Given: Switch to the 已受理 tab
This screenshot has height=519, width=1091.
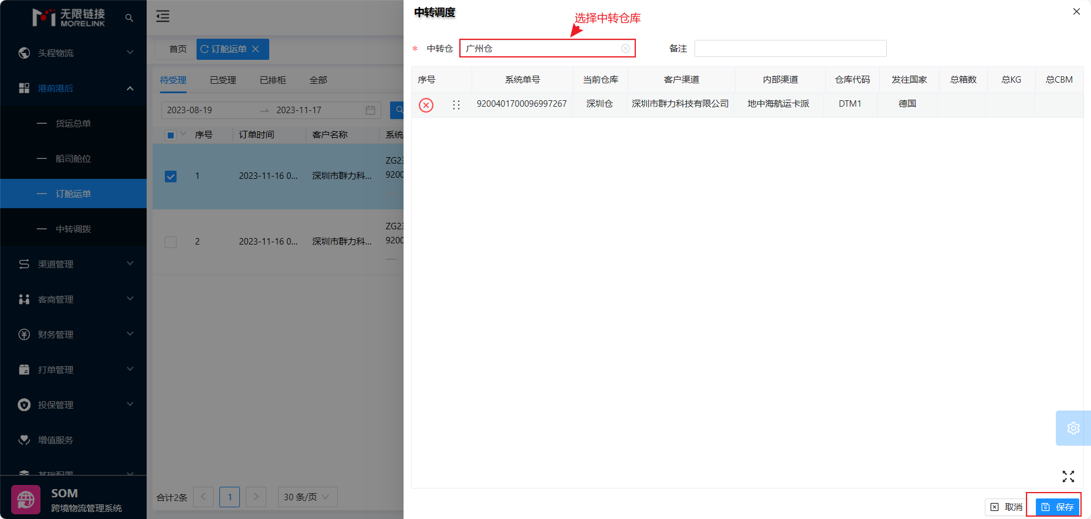Looking at the screenshot, I should (223, 80).
